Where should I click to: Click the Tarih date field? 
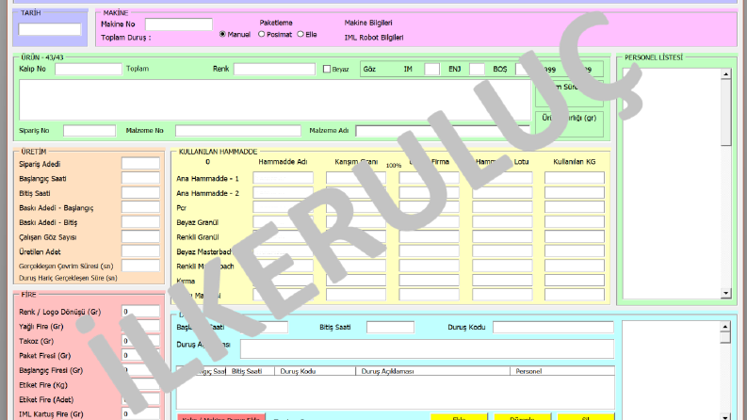coord(50,29)
